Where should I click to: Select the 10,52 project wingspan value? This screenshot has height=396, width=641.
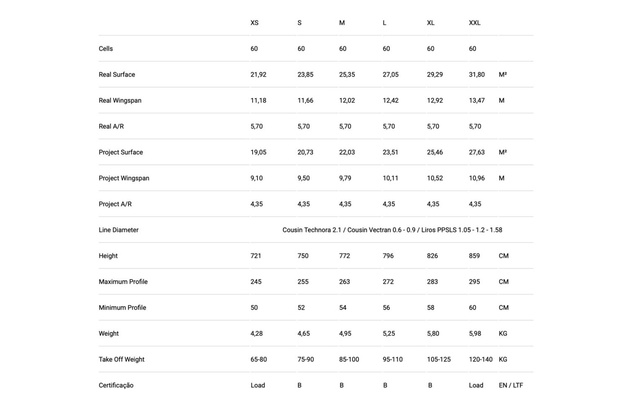pyautogui.click(x=434, y=178)
